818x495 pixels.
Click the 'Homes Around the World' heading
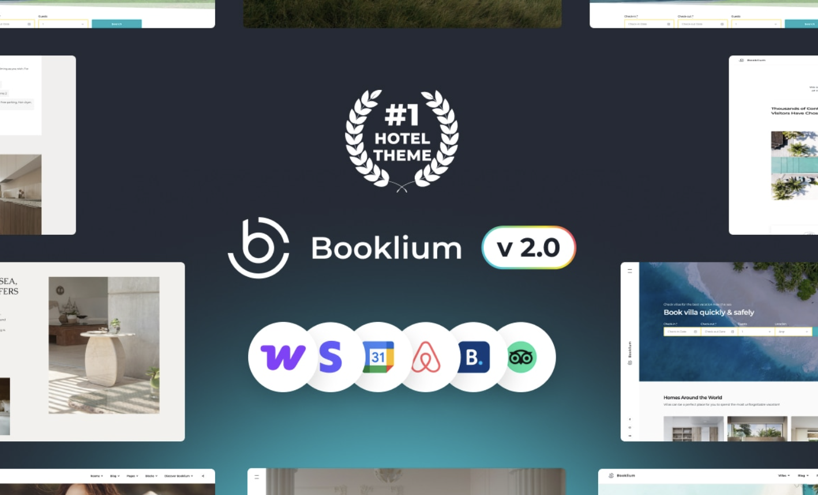[x=692, y=397]
